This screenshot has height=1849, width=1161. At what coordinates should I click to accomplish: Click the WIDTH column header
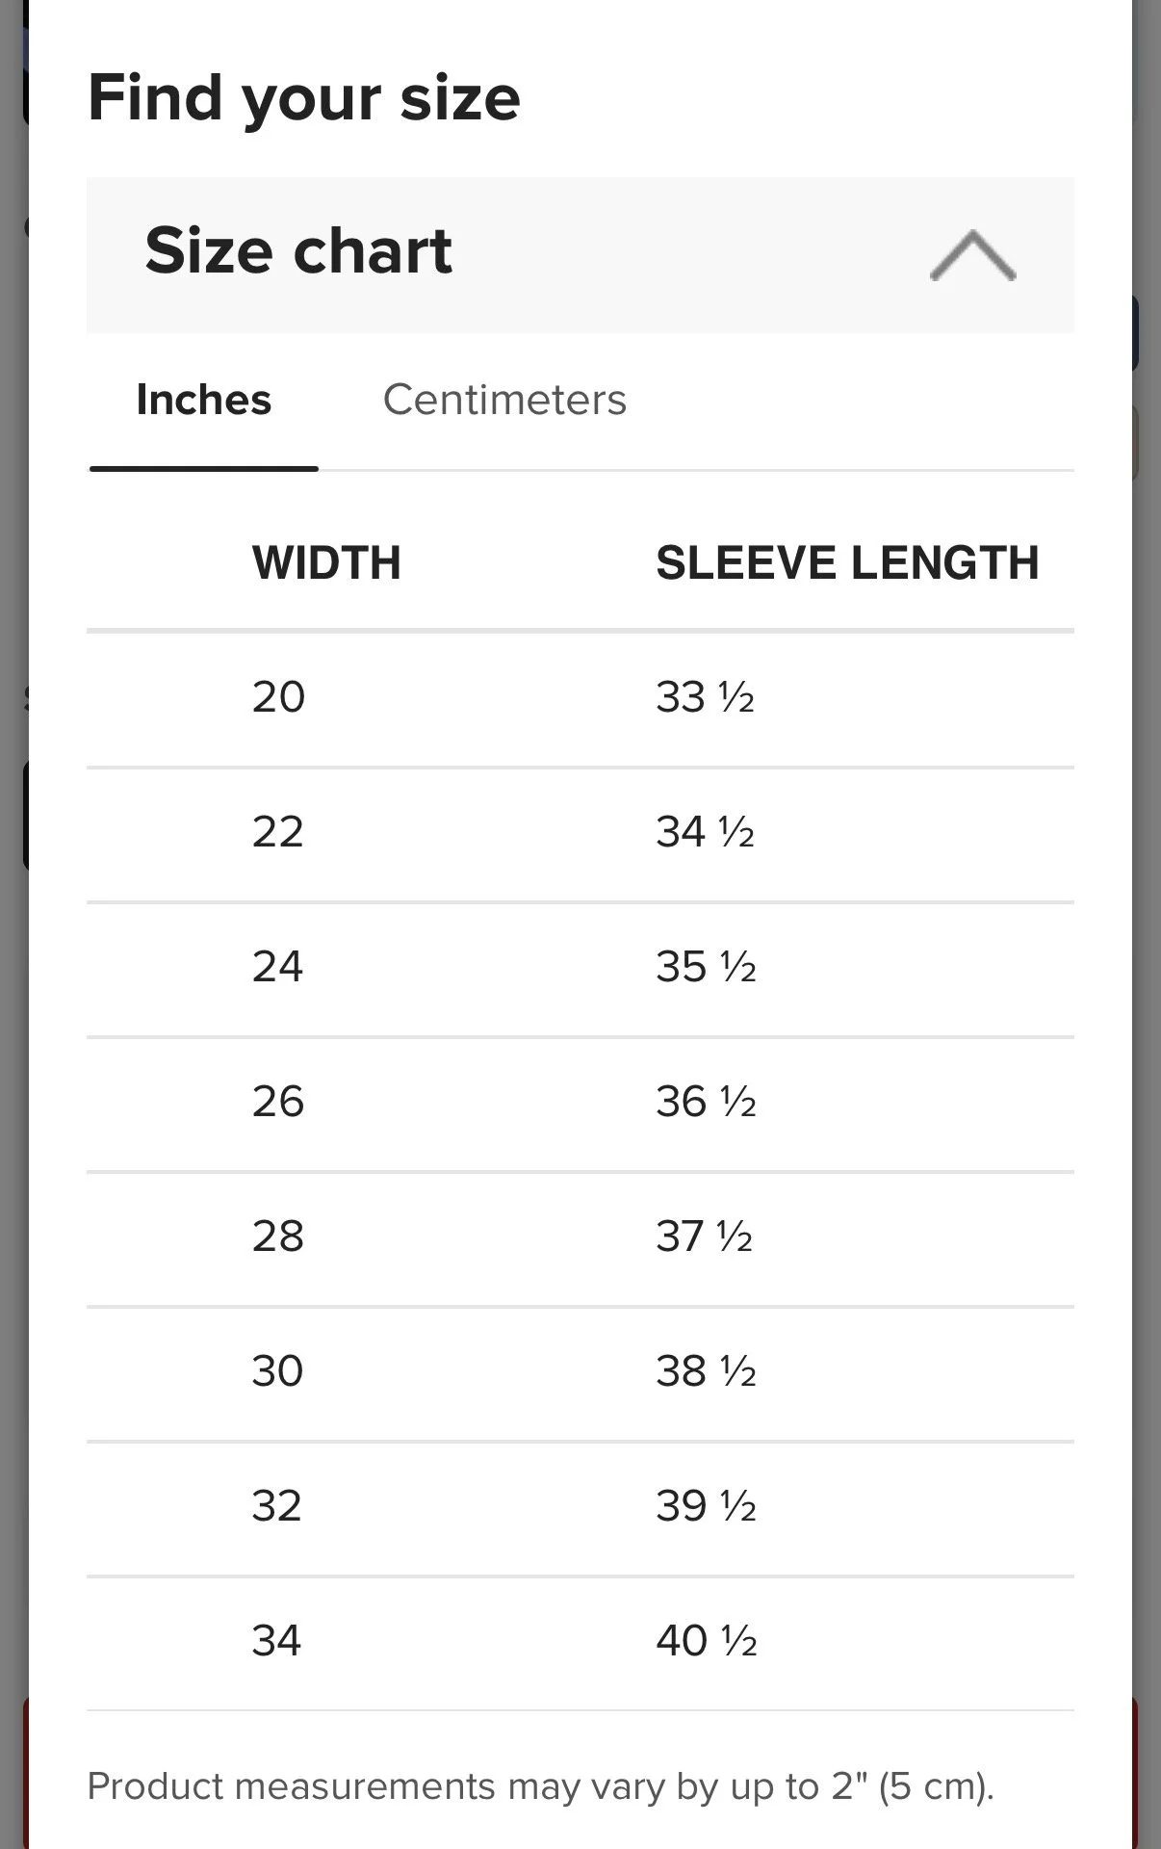click(326, 563)
